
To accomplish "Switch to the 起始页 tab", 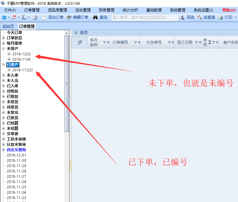I will pyautogui.click(x=8, y=26).
